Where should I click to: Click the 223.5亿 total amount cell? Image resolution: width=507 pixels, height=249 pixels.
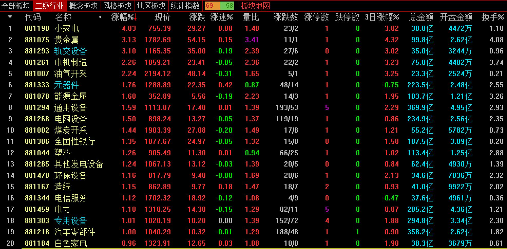point(420,85)
